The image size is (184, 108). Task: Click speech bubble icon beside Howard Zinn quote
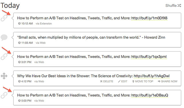click(x=4, y=38)
